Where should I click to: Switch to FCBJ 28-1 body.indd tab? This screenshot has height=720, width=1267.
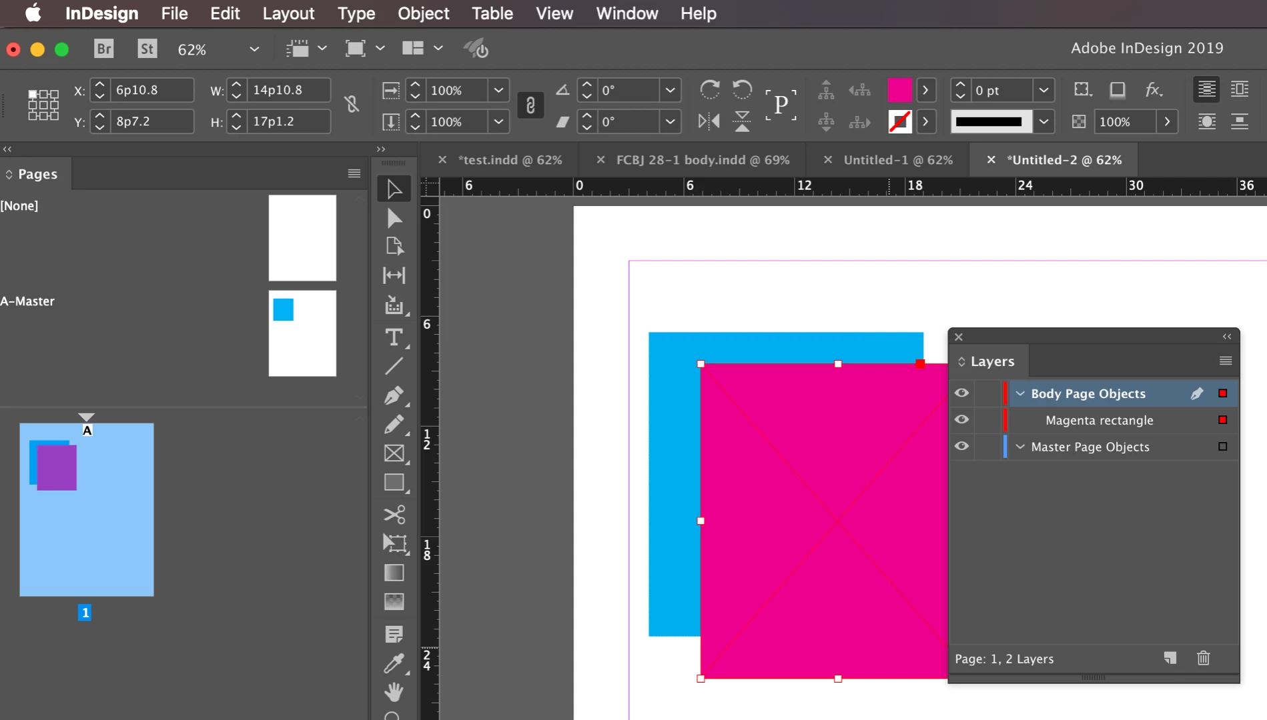coord(703,160)
